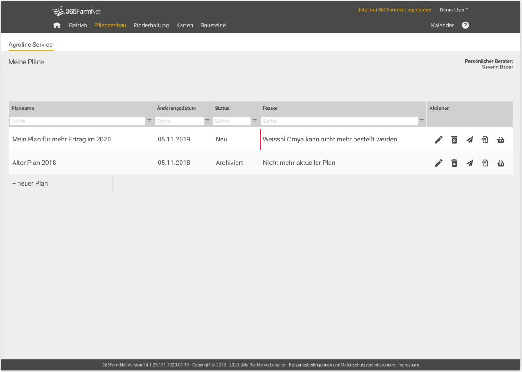
Task: Click 'Jetzt bei 365FarmNet registrieren' link
Action: [395, 10]
